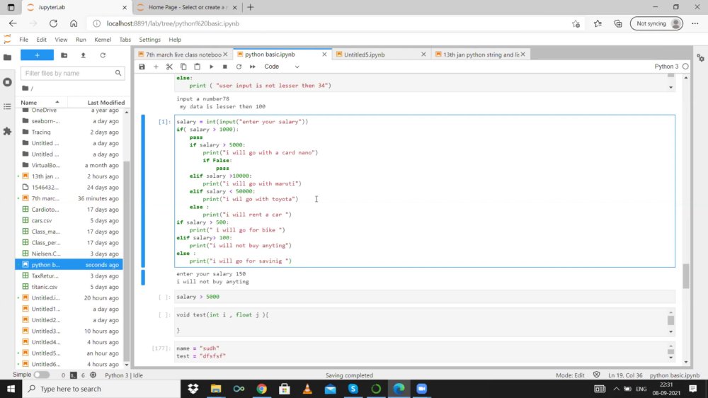
Task: Click the 'salary > 5000' empty cell
Action: tap(424, 297)
